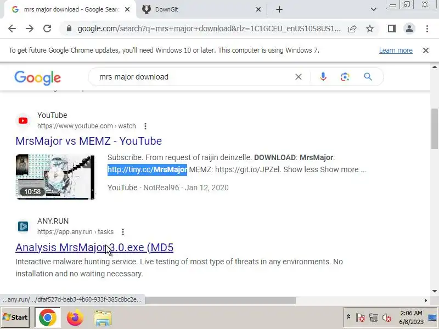Open the MrsMajor vs MEMZ YouTube result
This screenshot has width=439, height=329.
pos(88,141)
